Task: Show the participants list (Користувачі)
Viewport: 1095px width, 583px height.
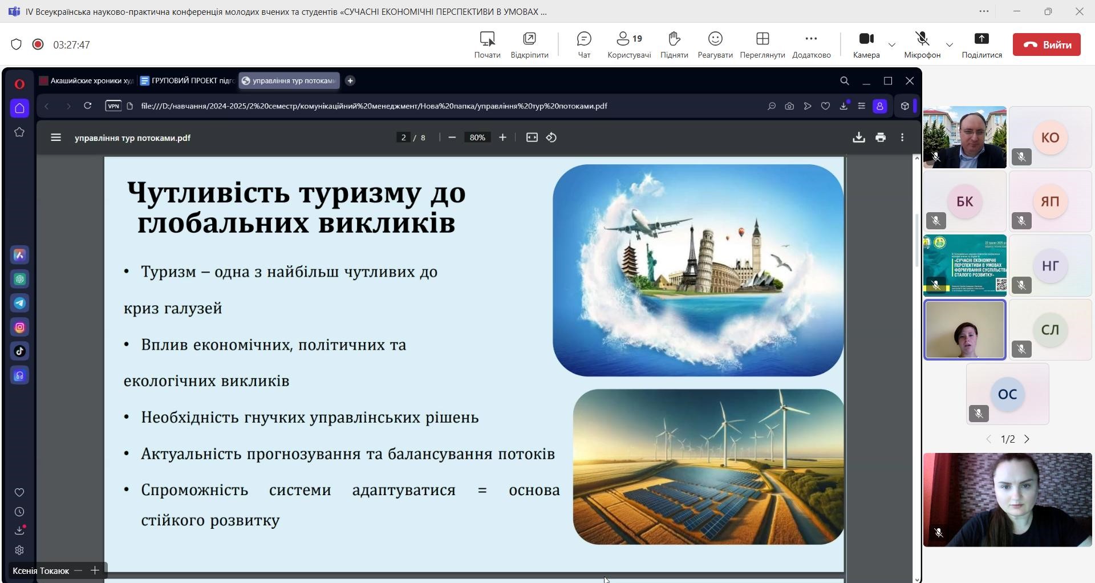Action: [628, 44]
